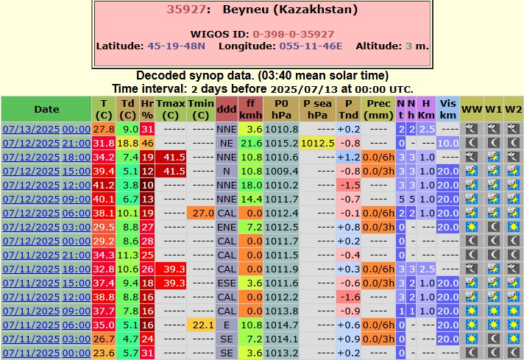Click the orange 27.0 Tmin cell

tap(200, 213)
